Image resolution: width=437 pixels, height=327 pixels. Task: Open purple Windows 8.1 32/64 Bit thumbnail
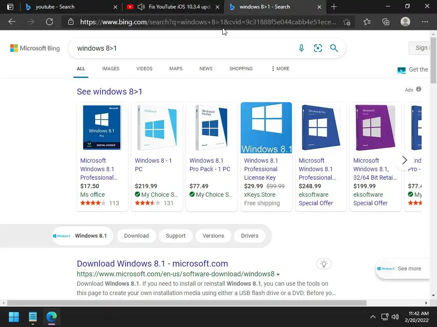click(x=375, y=128)
